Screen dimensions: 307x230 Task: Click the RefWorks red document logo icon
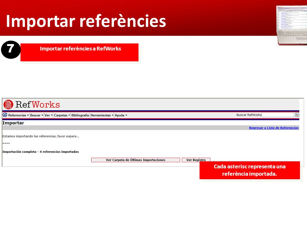pyautogui.click(x=8, y=104)
